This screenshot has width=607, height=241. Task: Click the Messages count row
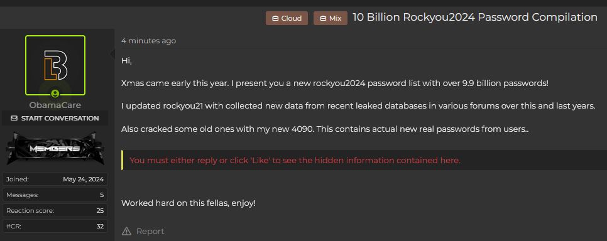[55, 195]
